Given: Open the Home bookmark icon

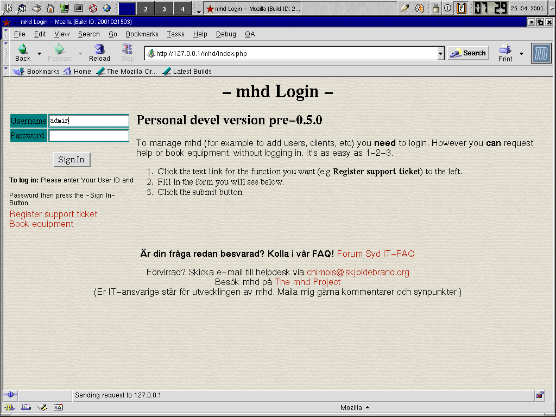Looking at the screenshot, I should 67,71.
